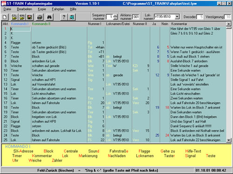Create a new timetable with the blank page icon
Viewport: 233px width, 174px height.
5,17
